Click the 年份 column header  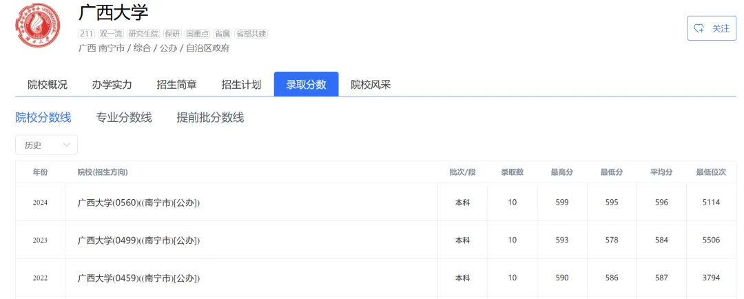pyautogui.click(x=41, y=172)
